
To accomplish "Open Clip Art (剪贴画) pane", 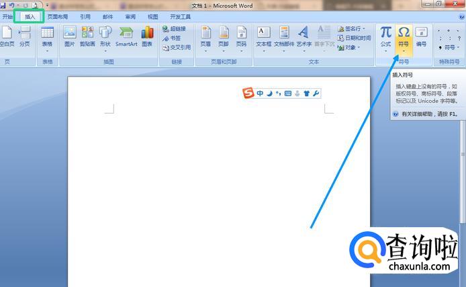I will pos(87,36).
